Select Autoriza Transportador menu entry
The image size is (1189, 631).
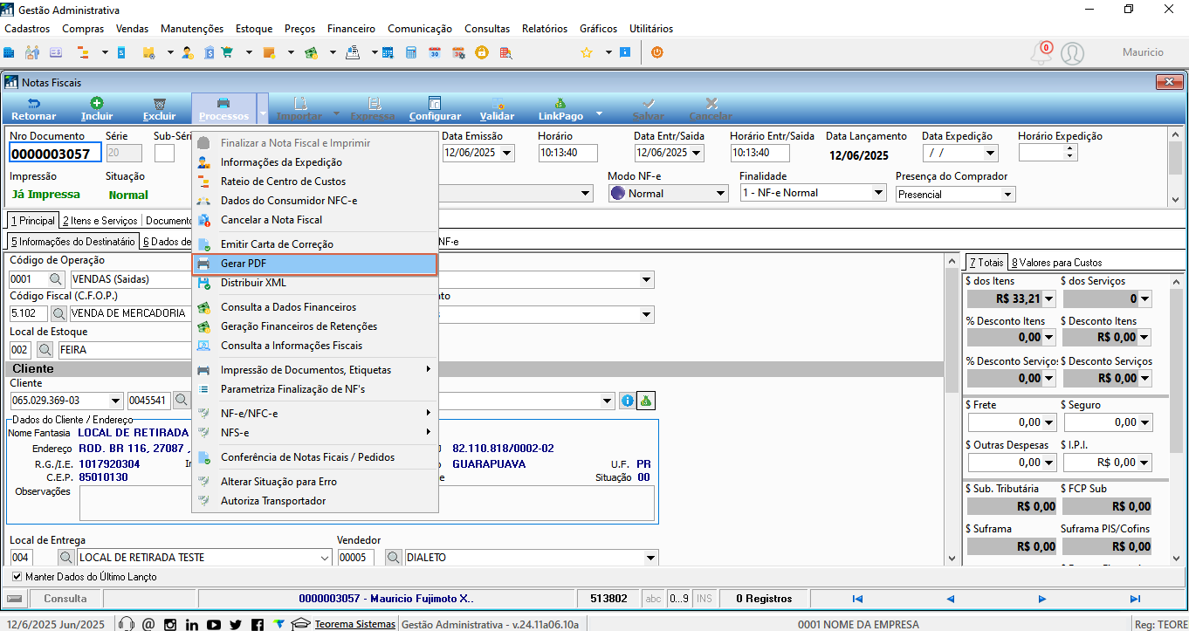point(314,500)
